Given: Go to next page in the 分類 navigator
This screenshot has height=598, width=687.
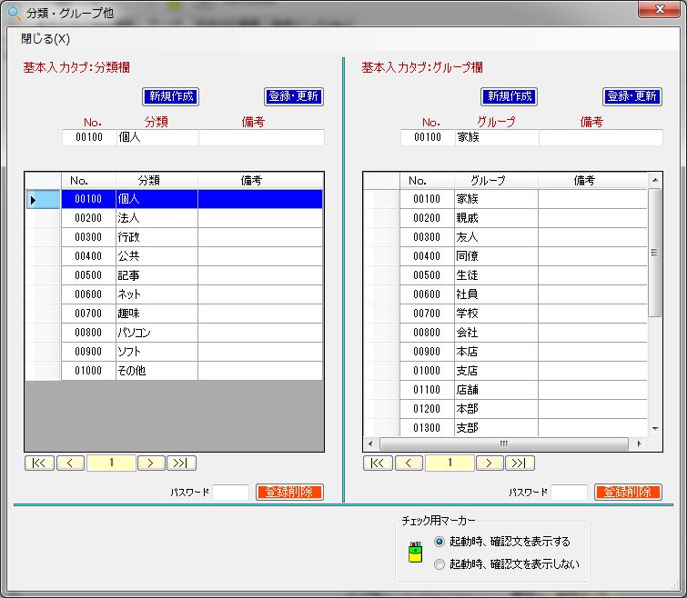Looking at the screenshot, I should [150, 463].
